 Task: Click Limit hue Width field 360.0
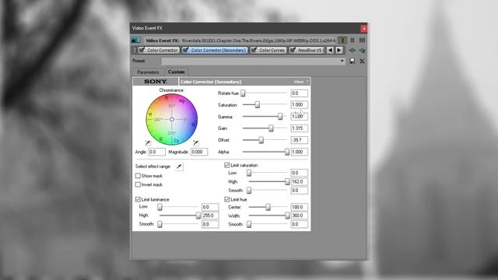[x=299, y=215]
